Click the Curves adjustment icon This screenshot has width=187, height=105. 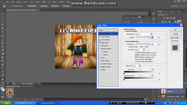coord(171,18)
